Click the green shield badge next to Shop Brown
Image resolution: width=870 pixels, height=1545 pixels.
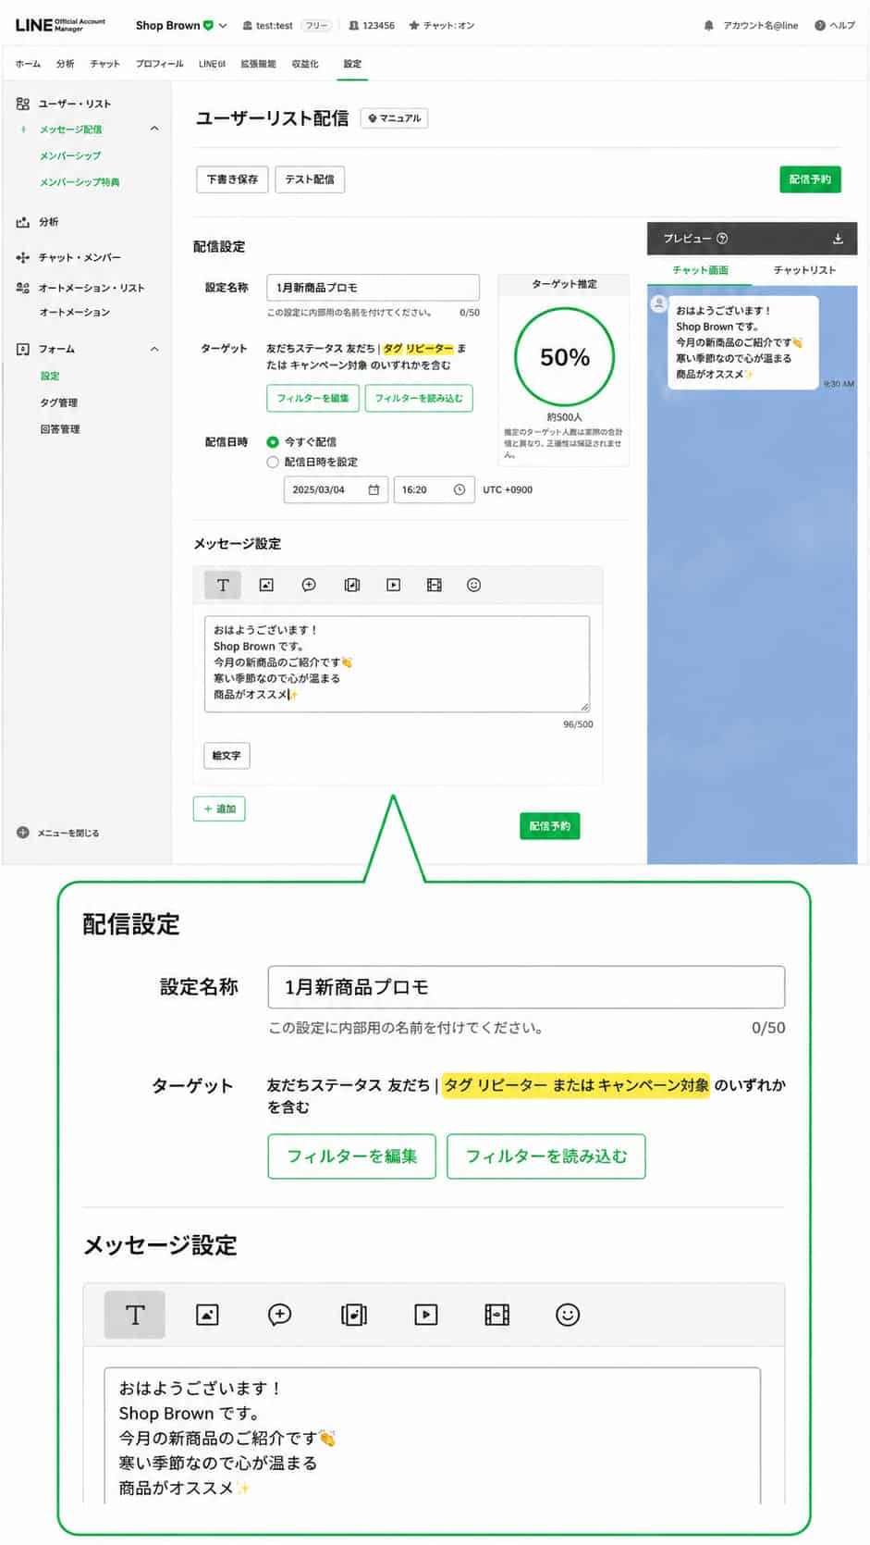tap(208, 26)
